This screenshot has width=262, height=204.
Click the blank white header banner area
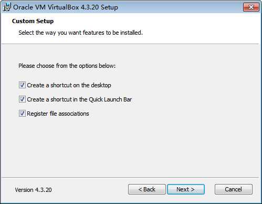coord(201,28)
